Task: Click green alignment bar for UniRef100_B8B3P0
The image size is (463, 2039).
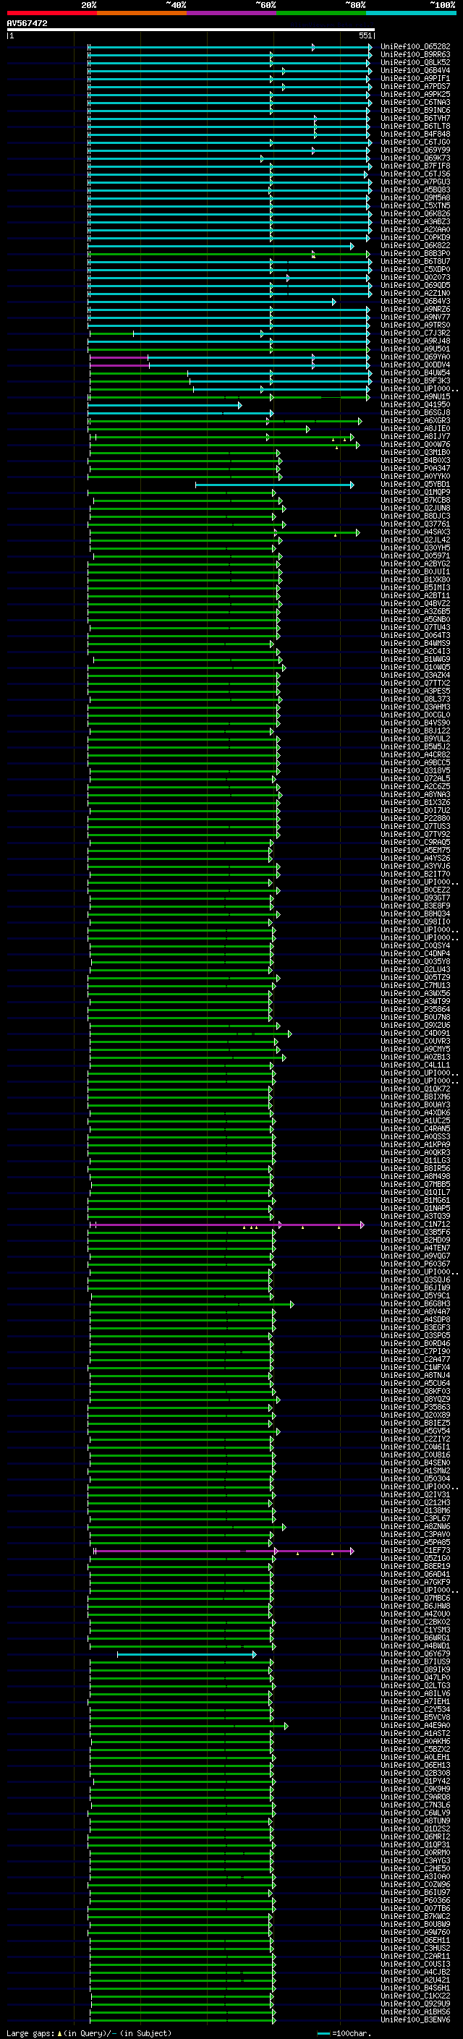Action: (x=229, y=254)
